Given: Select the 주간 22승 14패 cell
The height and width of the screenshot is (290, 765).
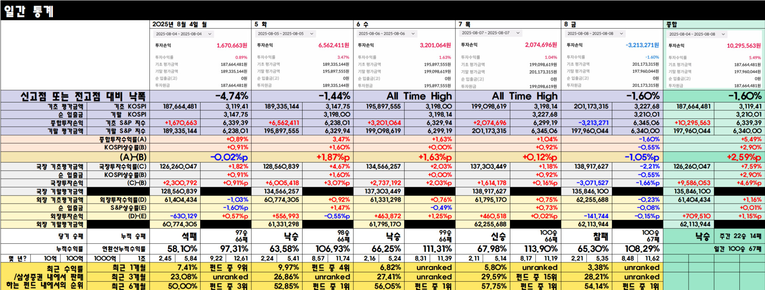Looking at the screenshot, I should point(740,236).
